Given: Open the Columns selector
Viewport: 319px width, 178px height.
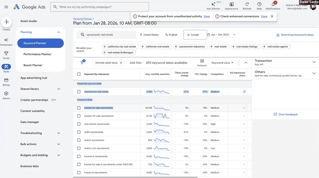Looking at the screenshot, I should 202,63.
